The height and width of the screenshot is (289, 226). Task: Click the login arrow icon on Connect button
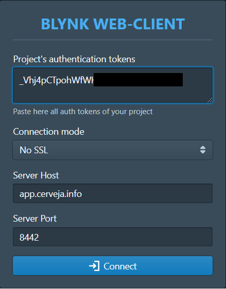(94, 266)
